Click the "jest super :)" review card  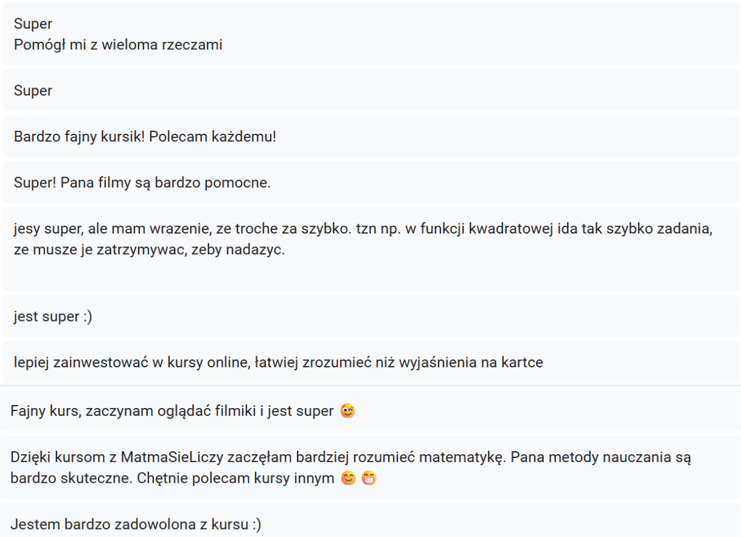(x=53, y=316)
